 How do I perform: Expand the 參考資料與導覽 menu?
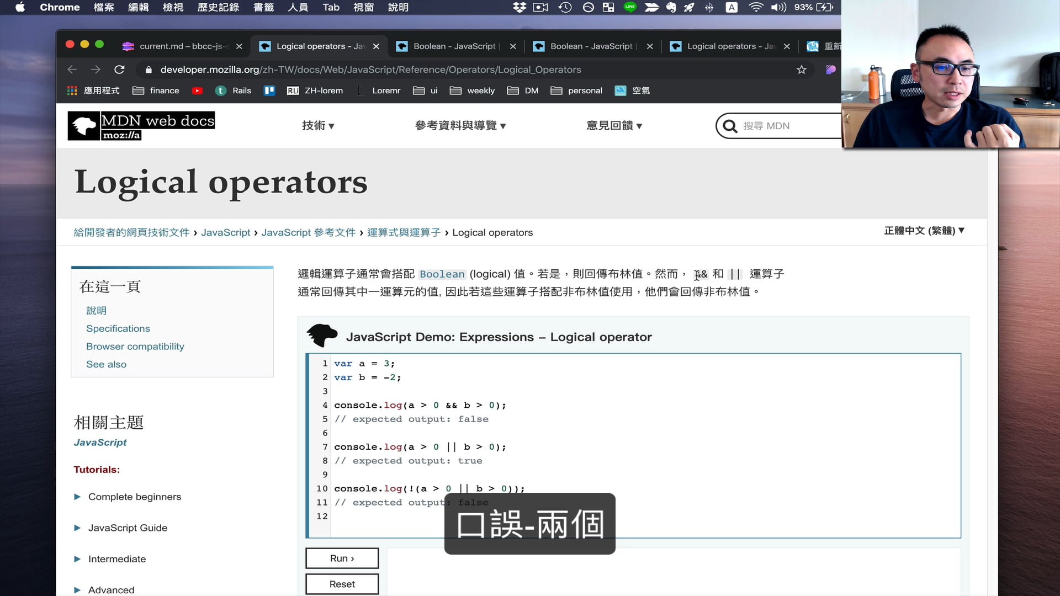pyautogui.click(x=460, y=126)
